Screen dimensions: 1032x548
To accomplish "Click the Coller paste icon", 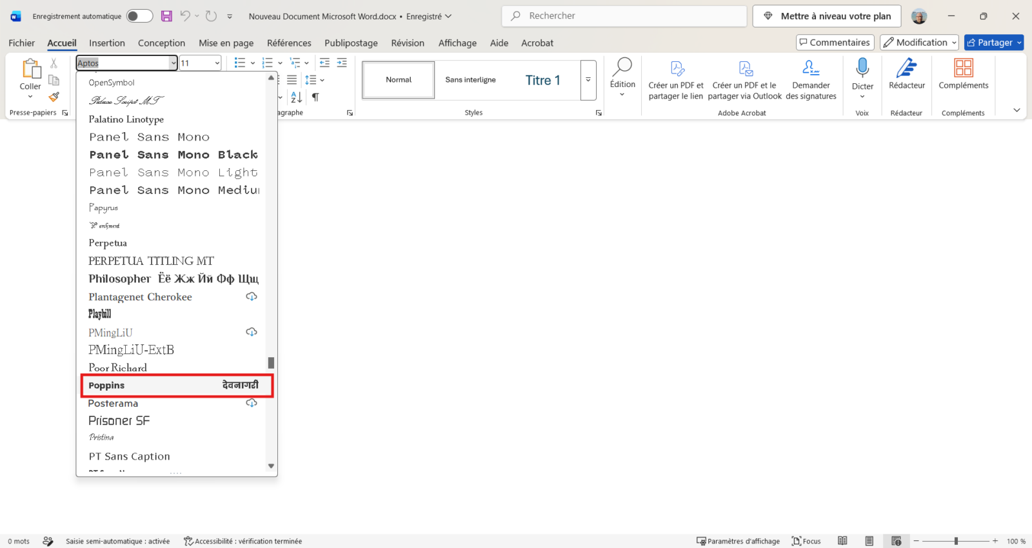I will click(x=30, y=68).
